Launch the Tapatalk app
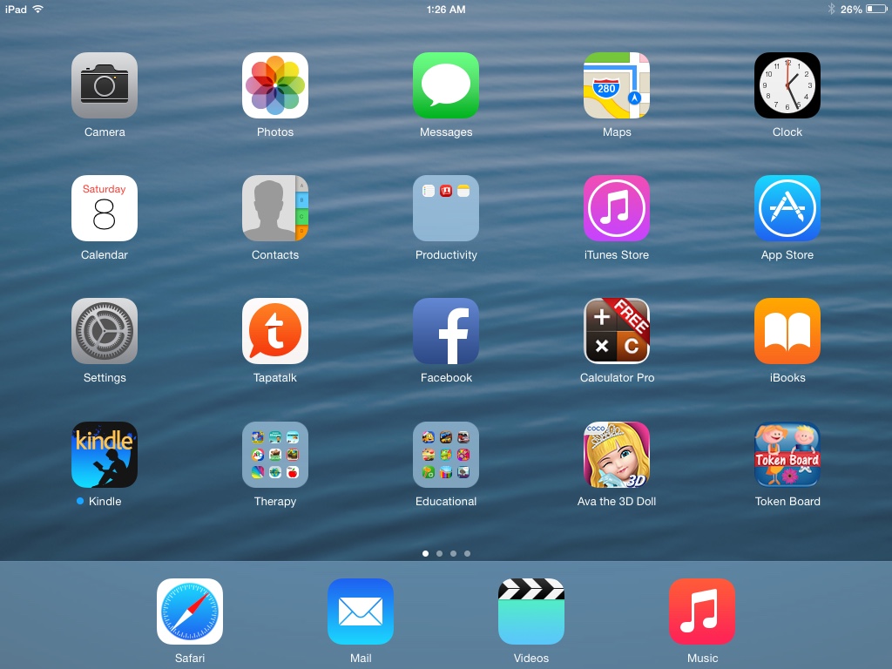The image size is (892, 669). (274, 331)
